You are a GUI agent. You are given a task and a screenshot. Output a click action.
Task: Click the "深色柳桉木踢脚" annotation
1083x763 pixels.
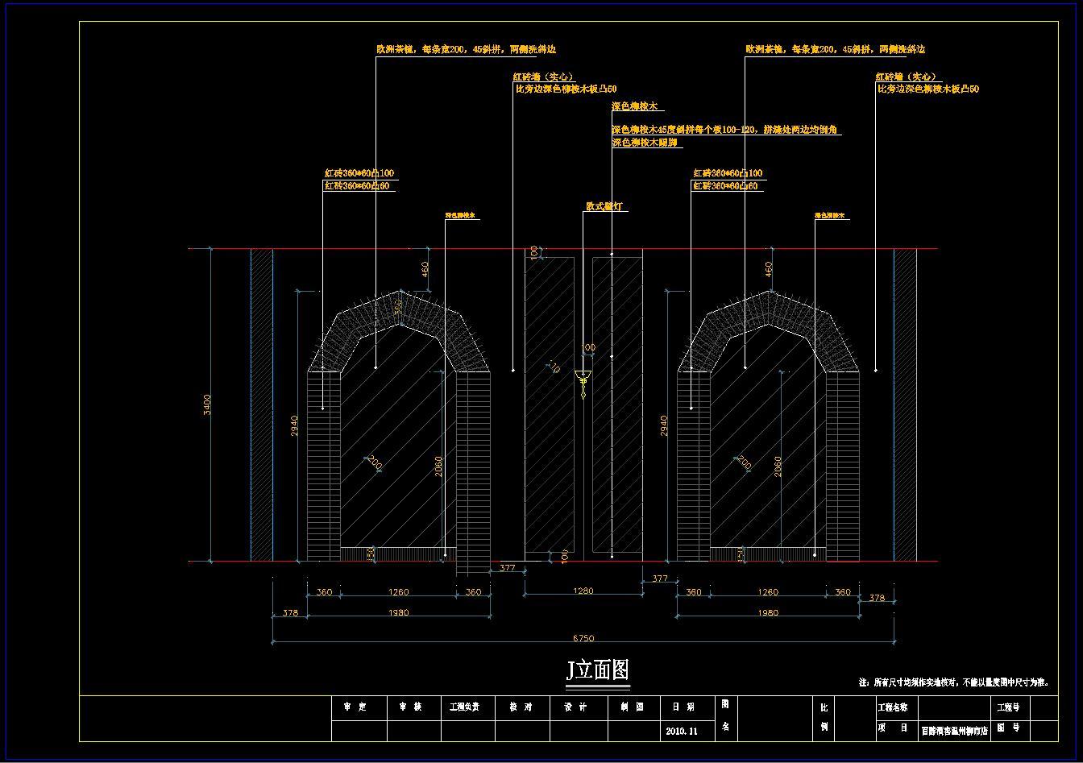(x=644, y=143)
